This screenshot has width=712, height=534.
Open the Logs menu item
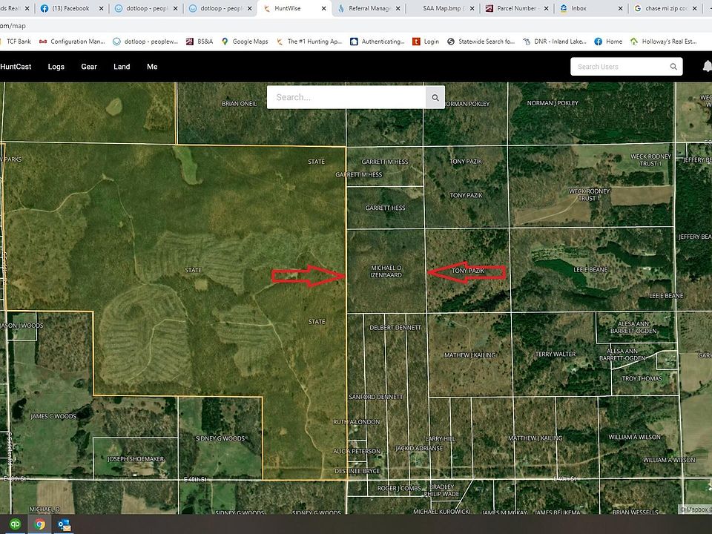point(56,67)
